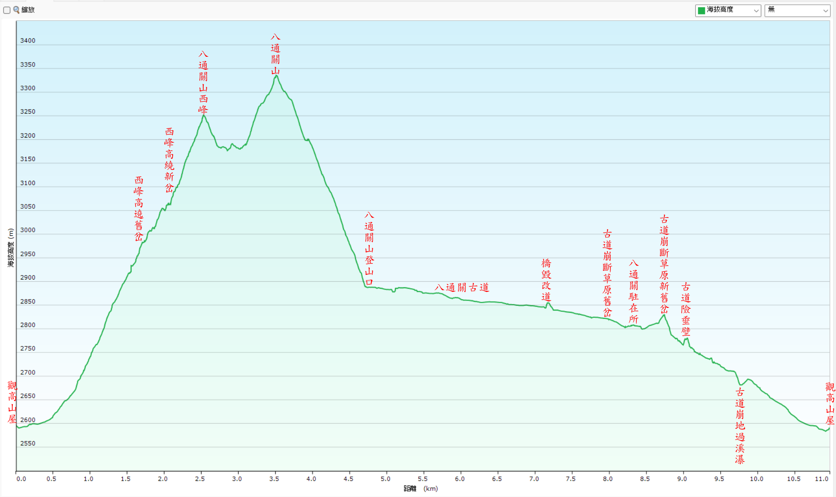Enable the 縮放 zoom checkbox
This screenshot has width=836, height=497.
pos(7,10)
